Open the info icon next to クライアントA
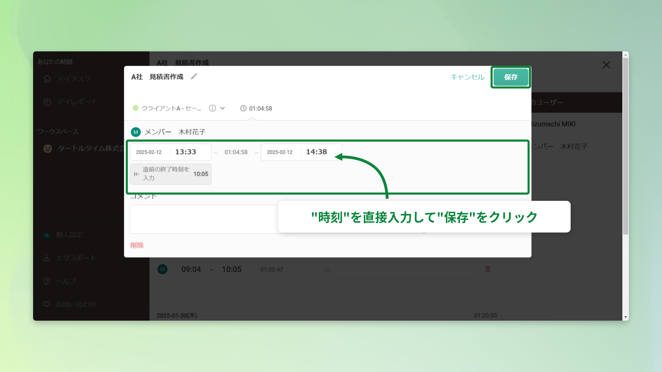This screenshot has width=662, height=372. click(x=212, y=108)
